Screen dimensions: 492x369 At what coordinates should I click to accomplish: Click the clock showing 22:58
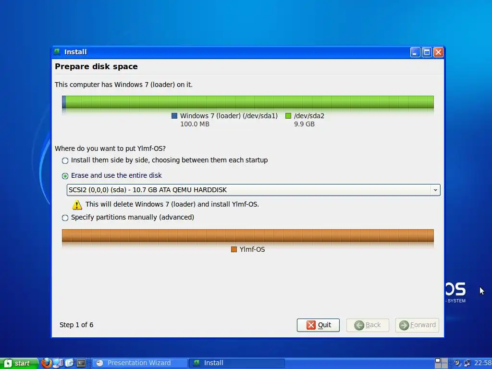click(482, 363)
